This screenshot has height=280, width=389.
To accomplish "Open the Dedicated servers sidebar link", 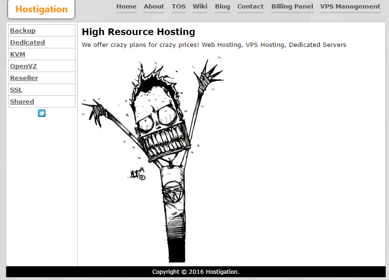I will [28, 43].
